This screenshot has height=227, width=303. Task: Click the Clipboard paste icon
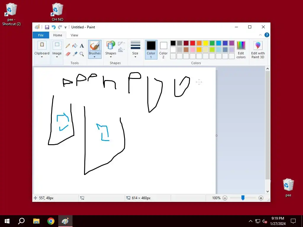[x=42, y=45]
